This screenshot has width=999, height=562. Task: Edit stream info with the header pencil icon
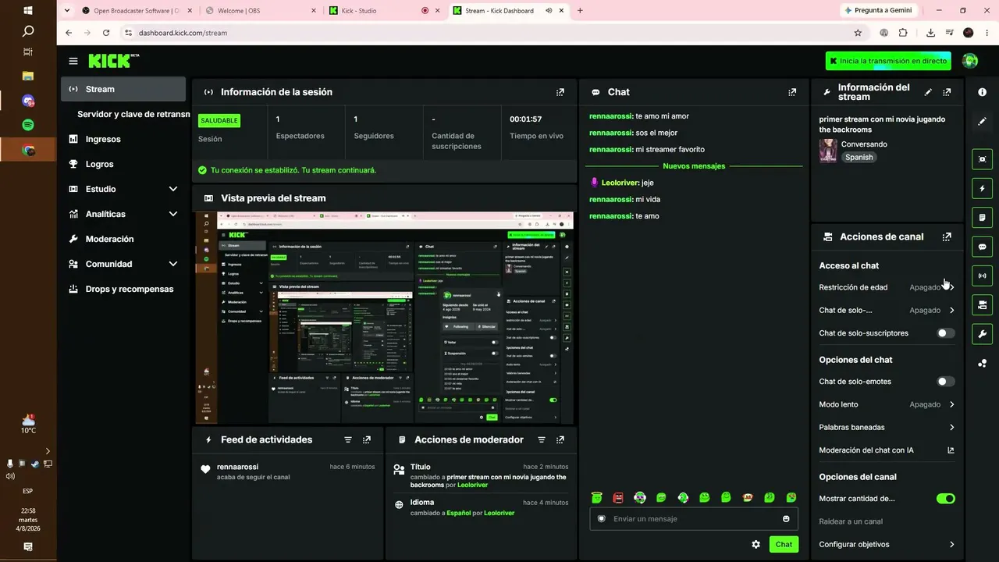(x=928, y=92)
